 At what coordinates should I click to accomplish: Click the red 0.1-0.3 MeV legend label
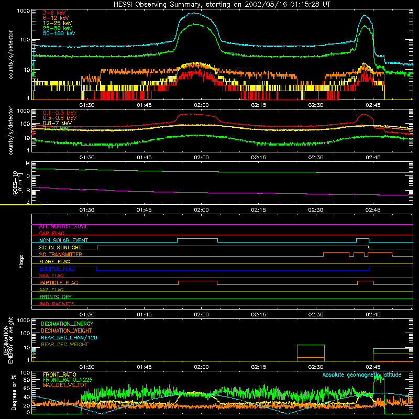[x=60, y=113]
